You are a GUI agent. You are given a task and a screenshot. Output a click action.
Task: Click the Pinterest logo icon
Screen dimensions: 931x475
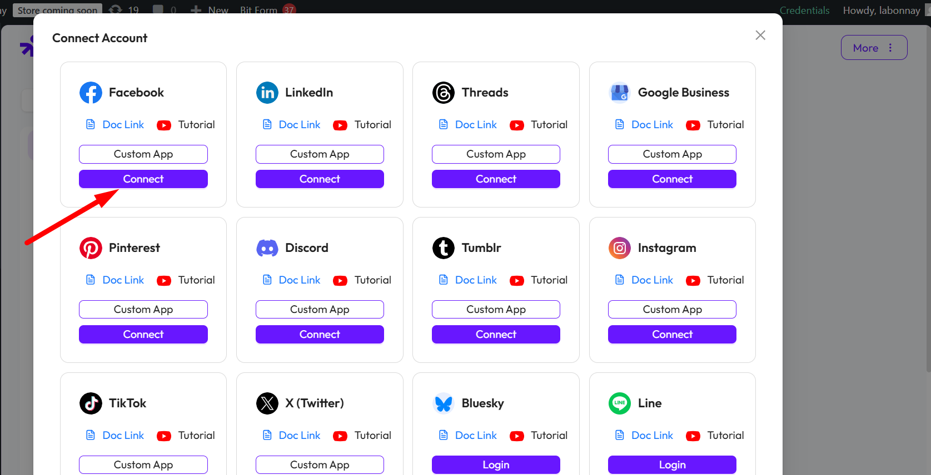tap(91, 248)
